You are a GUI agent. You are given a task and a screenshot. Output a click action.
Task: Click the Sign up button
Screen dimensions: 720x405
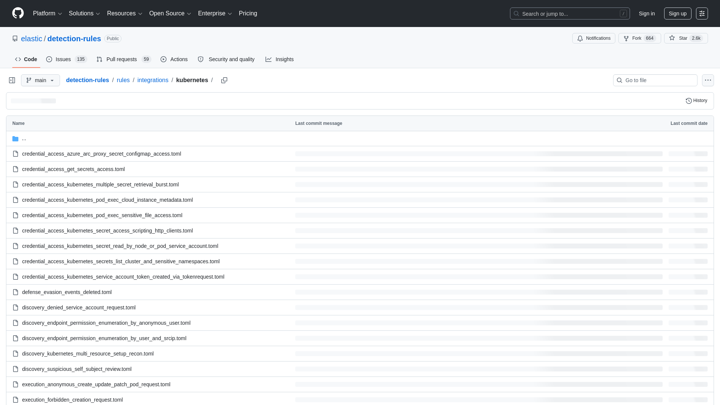coord(678,13)
